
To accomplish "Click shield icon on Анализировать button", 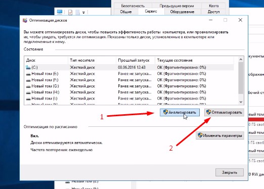I will click(165, 112).
